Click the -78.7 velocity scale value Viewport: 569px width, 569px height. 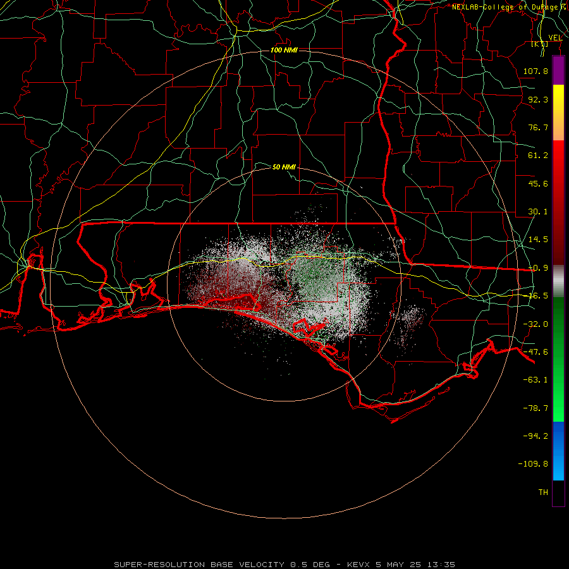535,408
